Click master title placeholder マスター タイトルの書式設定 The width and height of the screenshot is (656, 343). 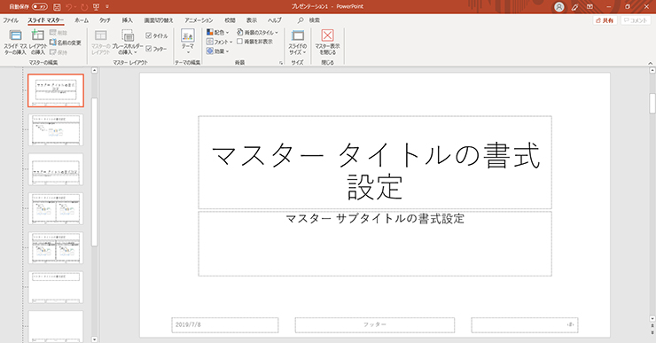375,162
